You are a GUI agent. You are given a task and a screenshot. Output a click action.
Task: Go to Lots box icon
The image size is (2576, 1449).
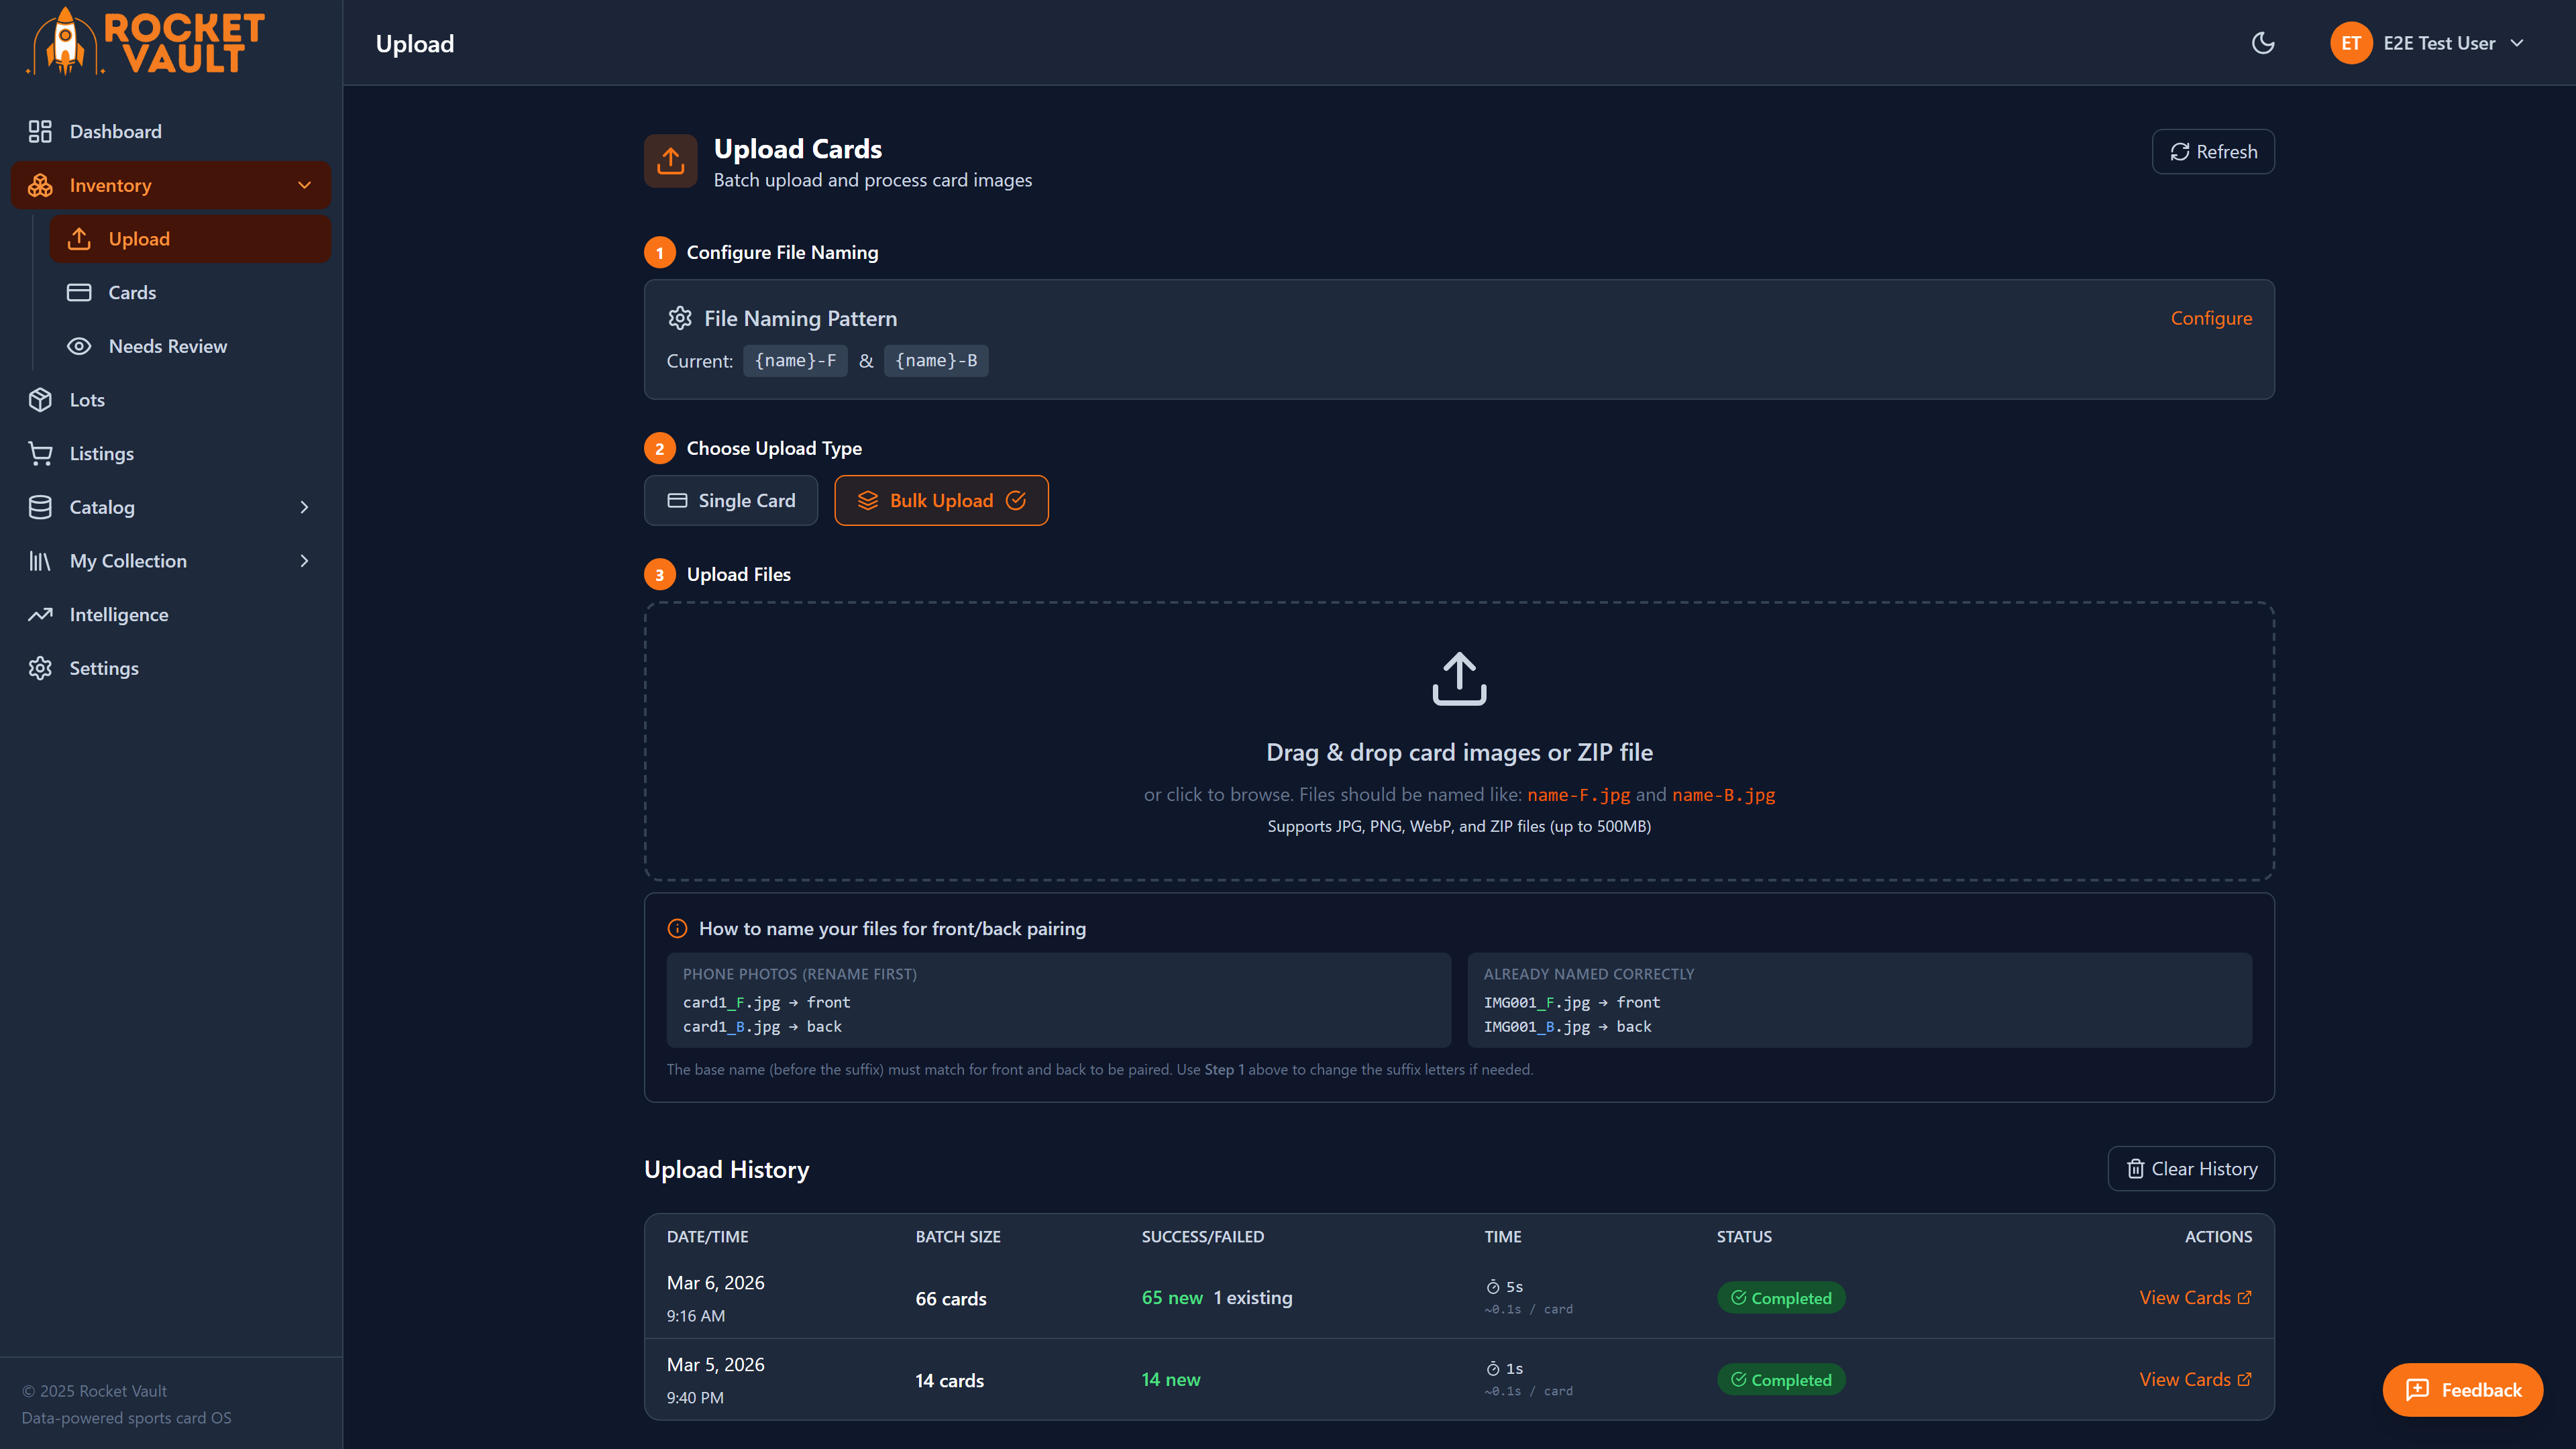pos(40,400)
